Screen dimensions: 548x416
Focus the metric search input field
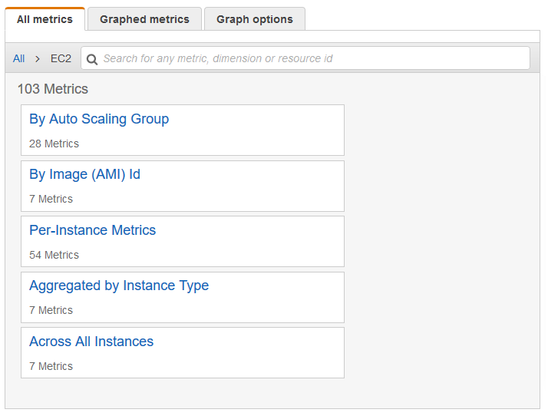pos(307,58)
